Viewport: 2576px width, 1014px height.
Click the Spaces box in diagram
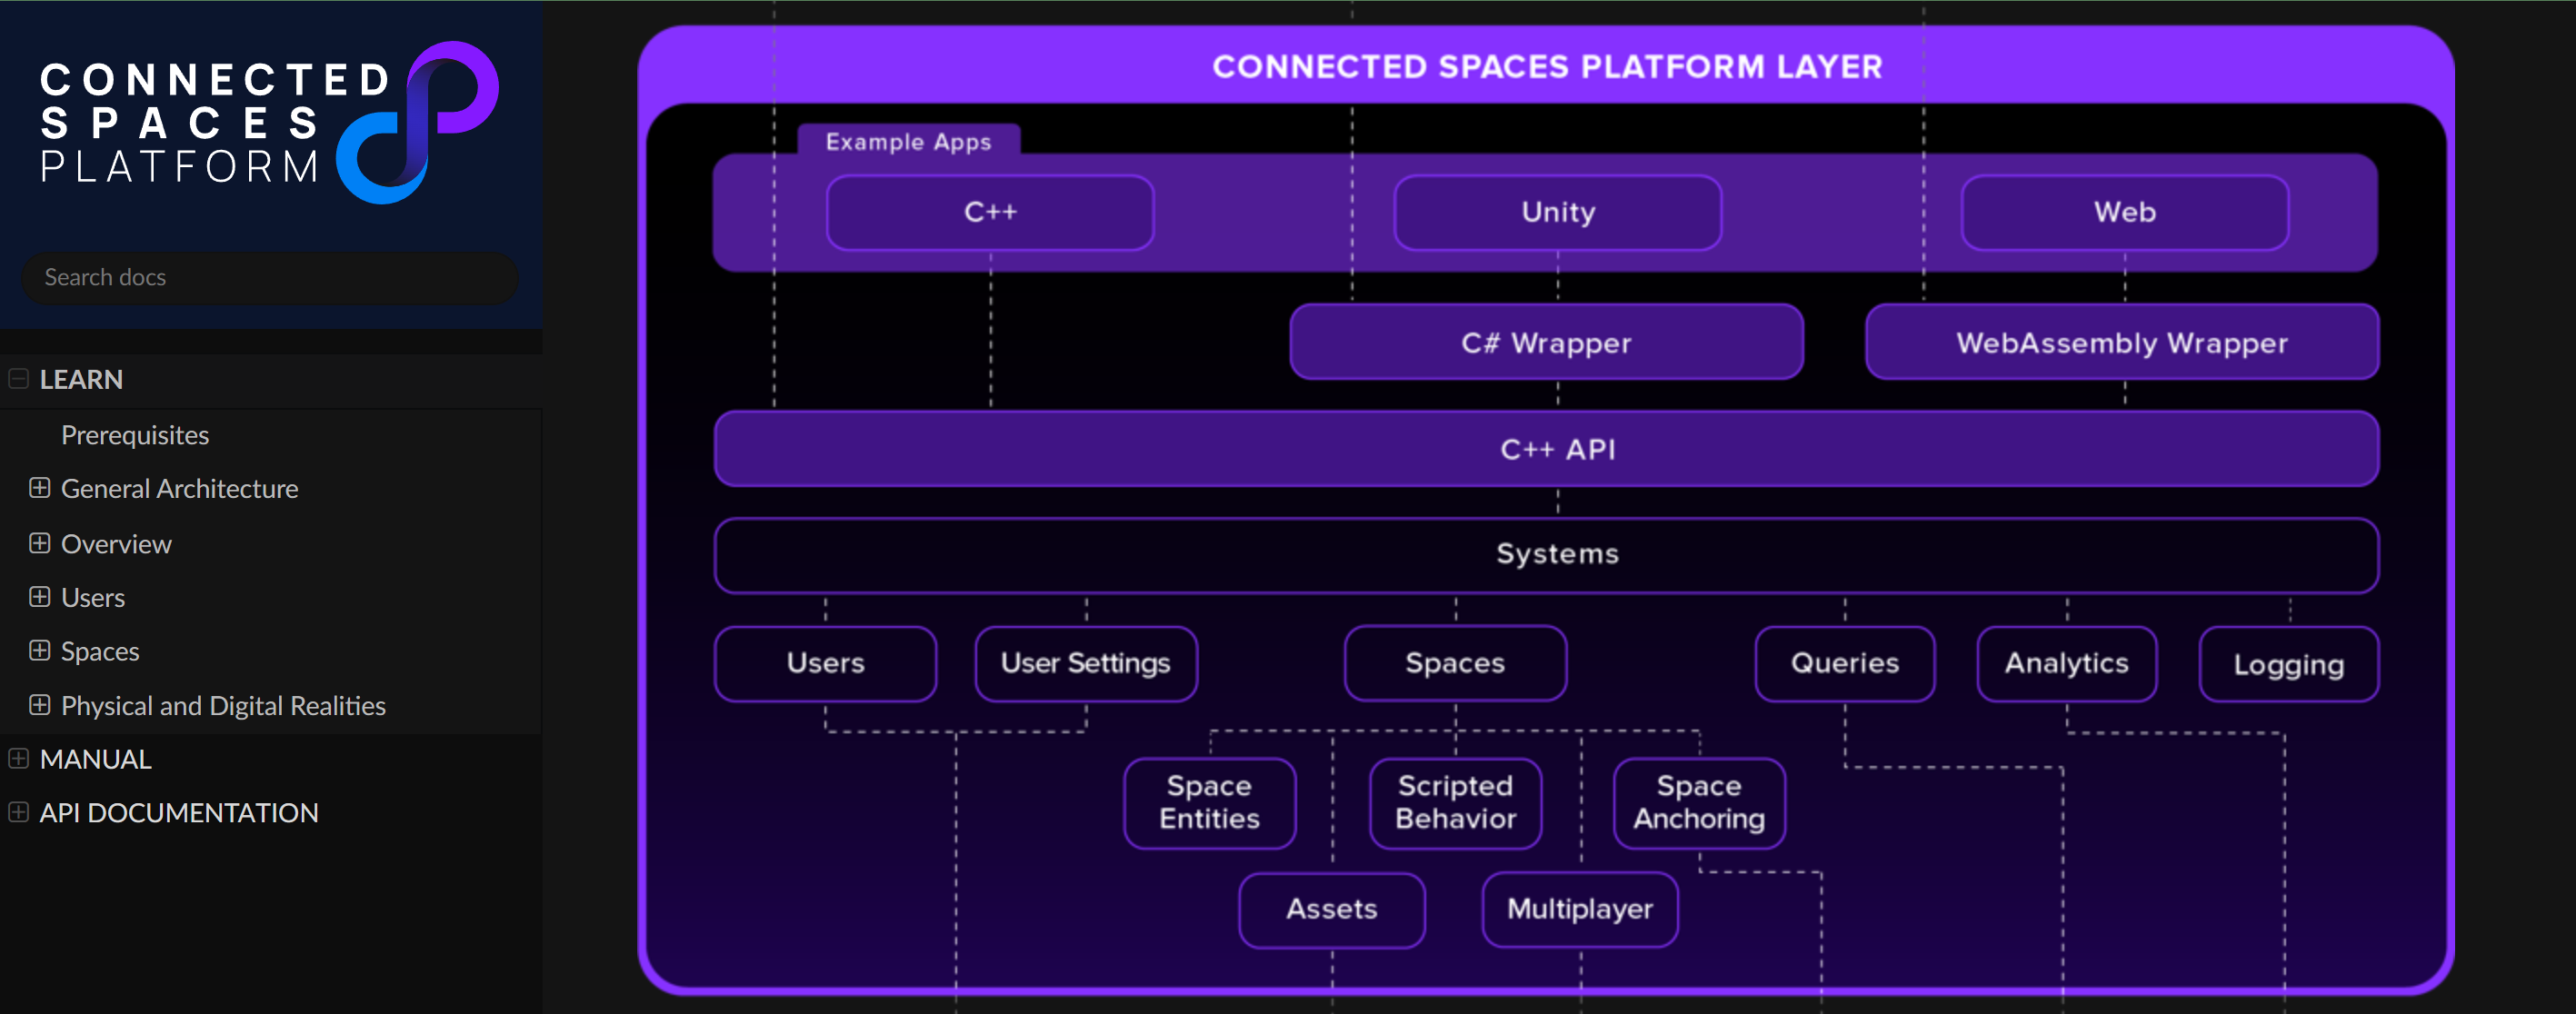click(1456, 663)
